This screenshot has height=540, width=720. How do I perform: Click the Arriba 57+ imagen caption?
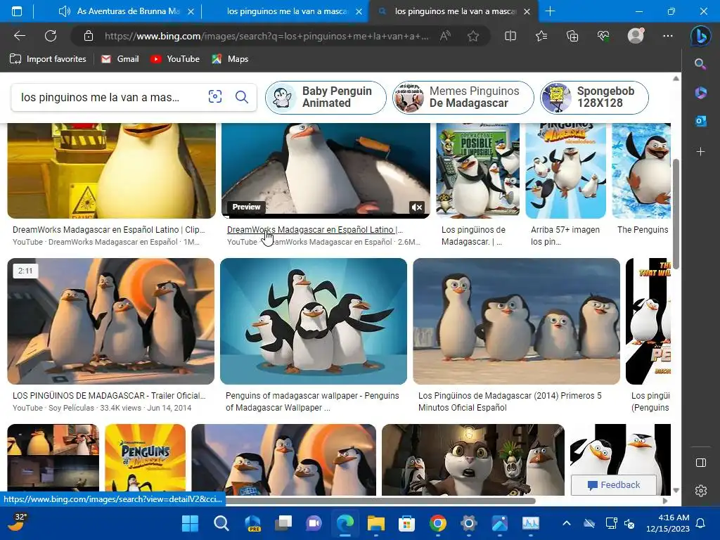tap(565, 236)
